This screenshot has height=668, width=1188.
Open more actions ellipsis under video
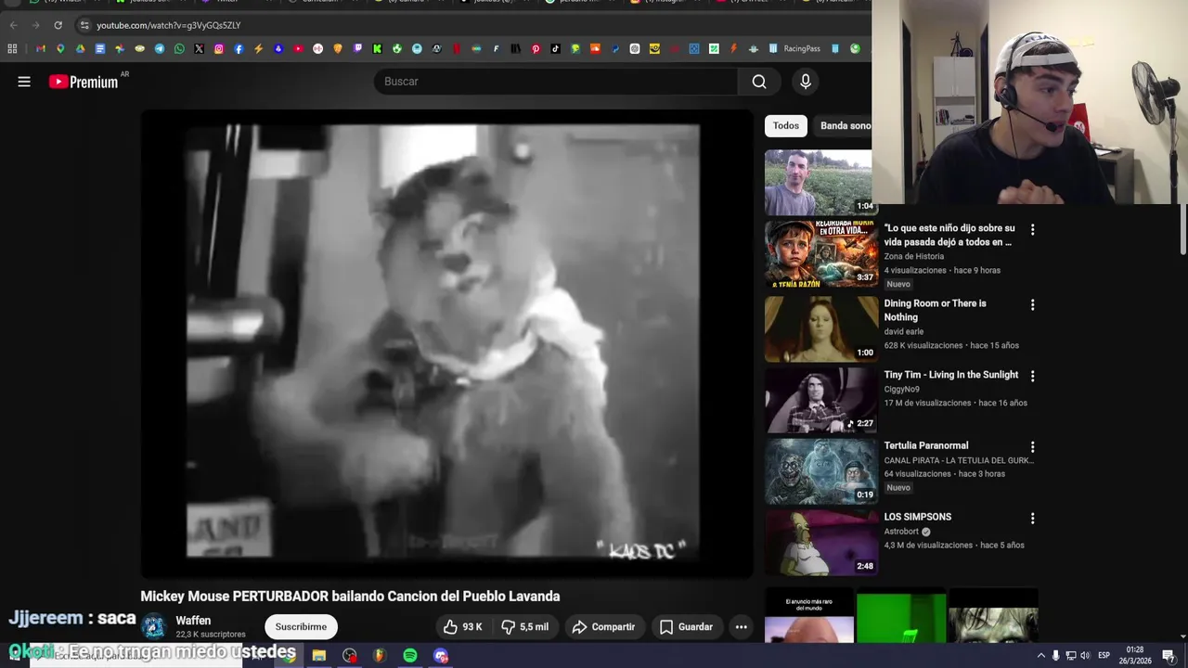[742, 627]
